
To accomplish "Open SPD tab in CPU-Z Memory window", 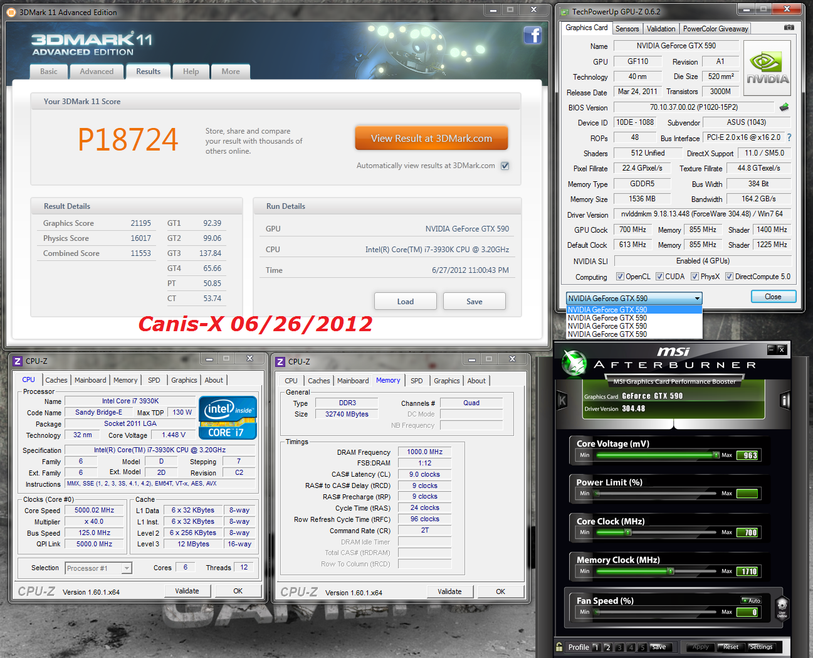I will [417, 381].
